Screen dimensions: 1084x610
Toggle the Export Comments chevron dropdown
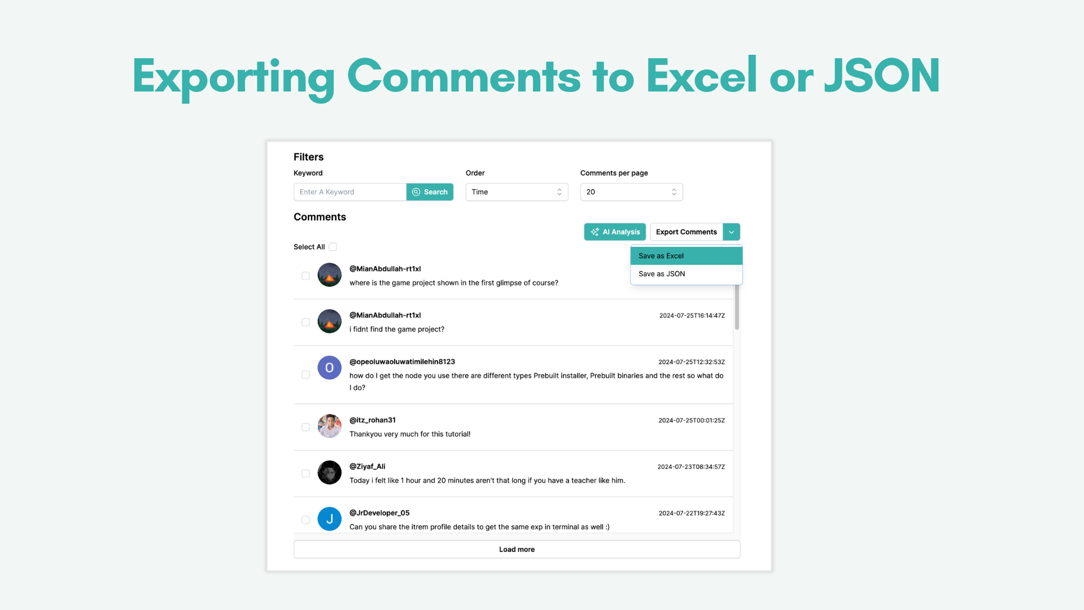tap(731, 232)
